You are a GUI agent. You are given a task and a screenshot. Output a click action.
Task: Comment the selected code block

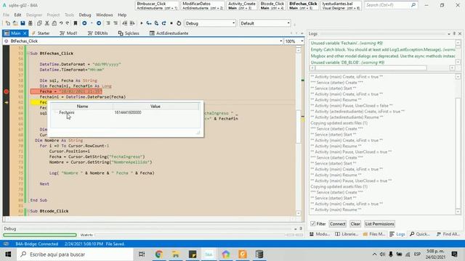(x=108, y=23)
